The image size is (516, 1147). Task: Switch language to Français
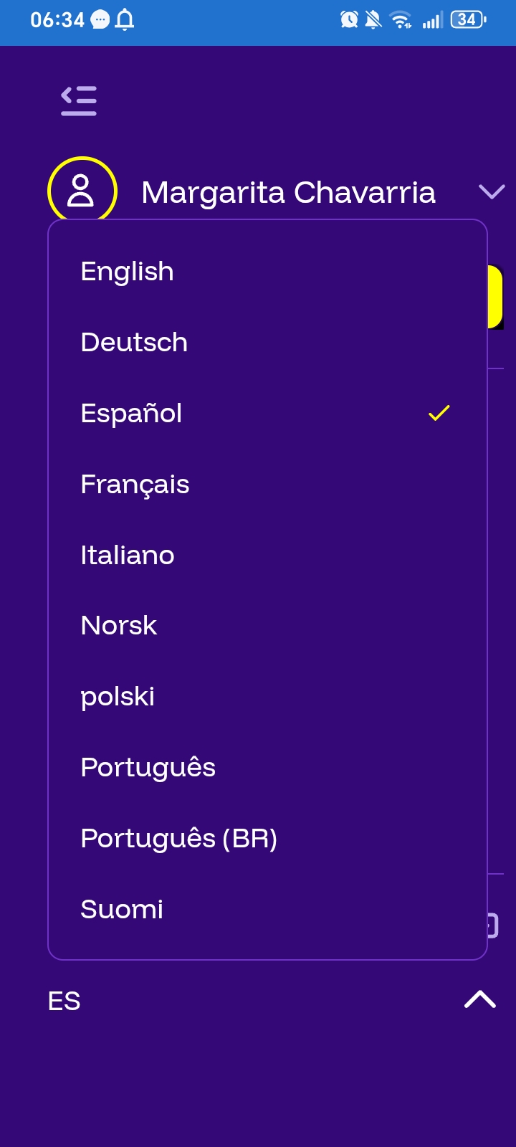135,485
